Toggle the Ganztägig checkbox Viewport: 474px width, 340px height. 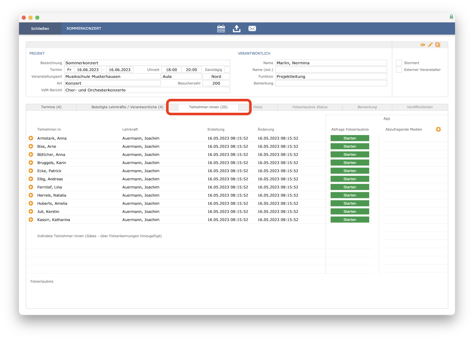[227, 70]
